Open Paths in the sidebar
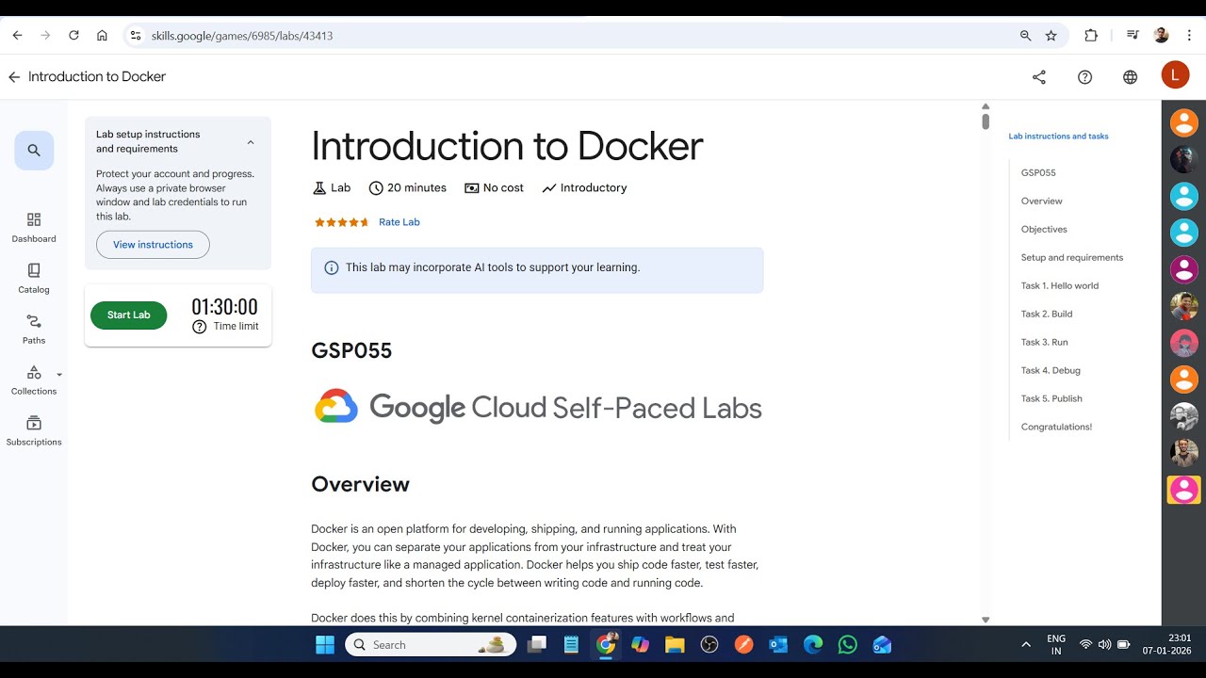 point(34,329)
